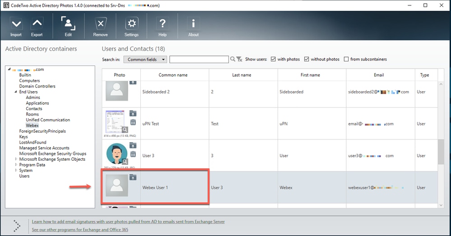
Task: Open the Edit photo tool
Action: 68,27
